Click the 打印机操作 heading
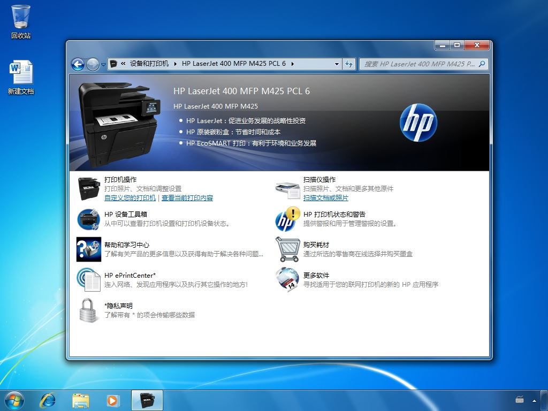This screenshot has height=411, width=548. click(x=120, y=180)
